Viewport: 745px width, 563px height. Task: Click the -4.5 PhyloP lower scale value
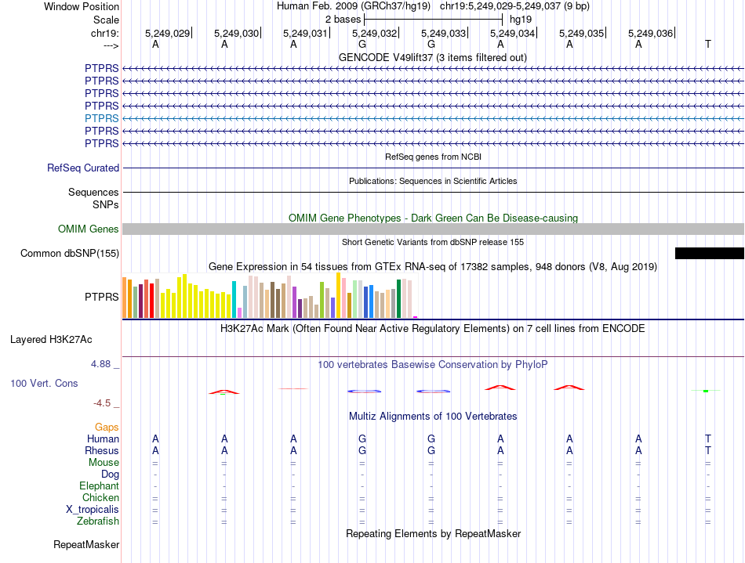pos(102,403)
